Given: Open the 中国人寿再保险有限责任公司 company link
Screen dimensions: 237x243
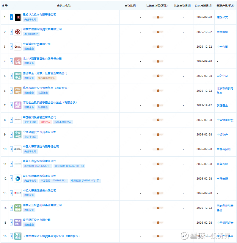Looking at the screenshot, I should (41, 147).
